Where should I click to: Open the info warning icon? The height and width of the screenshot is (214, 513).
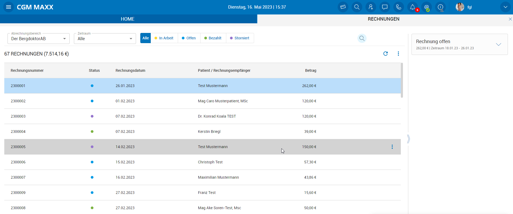(440, 7)
